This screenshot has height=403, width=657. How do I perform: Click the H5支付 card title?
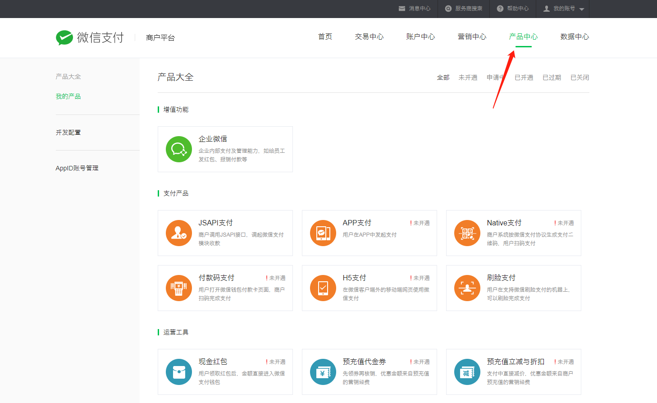tap(354, 278)
